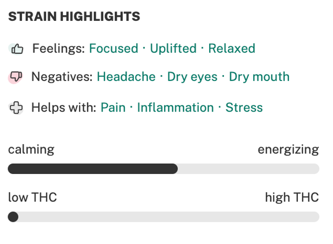333x244 pixels.
Task: Click the 'energizing' label
Action: point(288,150)
